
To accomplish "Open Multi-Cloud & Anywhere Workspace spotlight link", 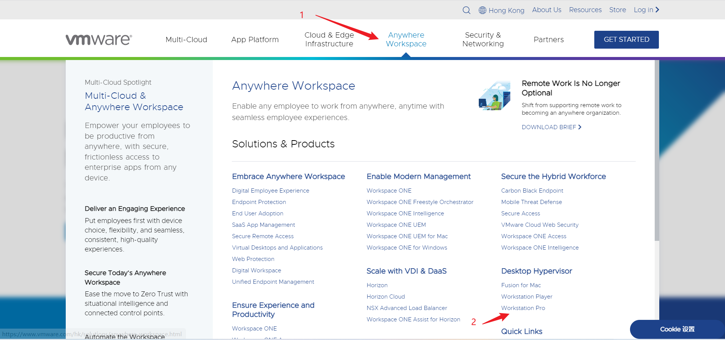I will click(134, 101).
